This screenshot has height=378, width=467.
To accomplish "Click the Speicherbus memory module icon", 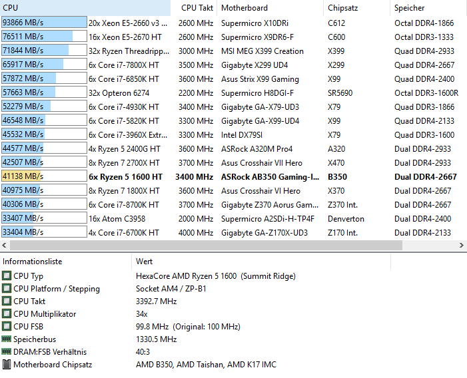I will pos(6,339).
